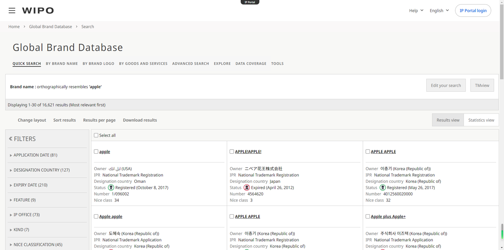This screenshot has width=504, height=250.
Task: Open the Sort results menu
Action: (64, 120)
